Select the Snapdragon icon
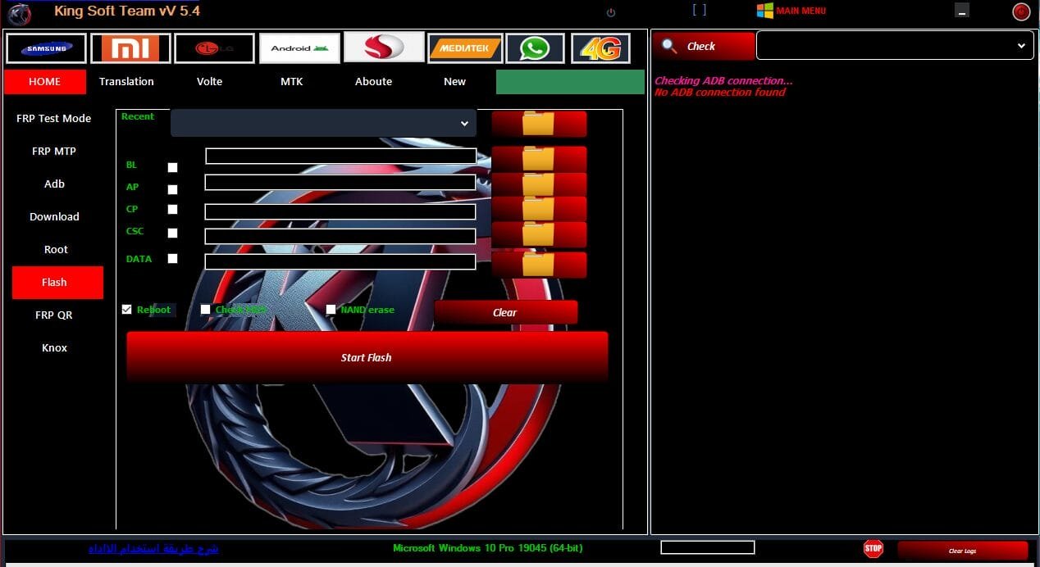1040x567 pixels. click(384, 48)
